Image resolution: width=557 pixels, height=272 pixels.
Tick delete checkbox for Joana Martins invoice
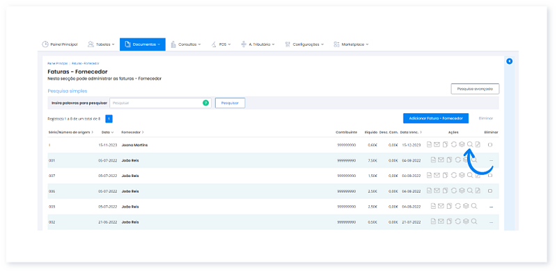(x=490, y=145)
